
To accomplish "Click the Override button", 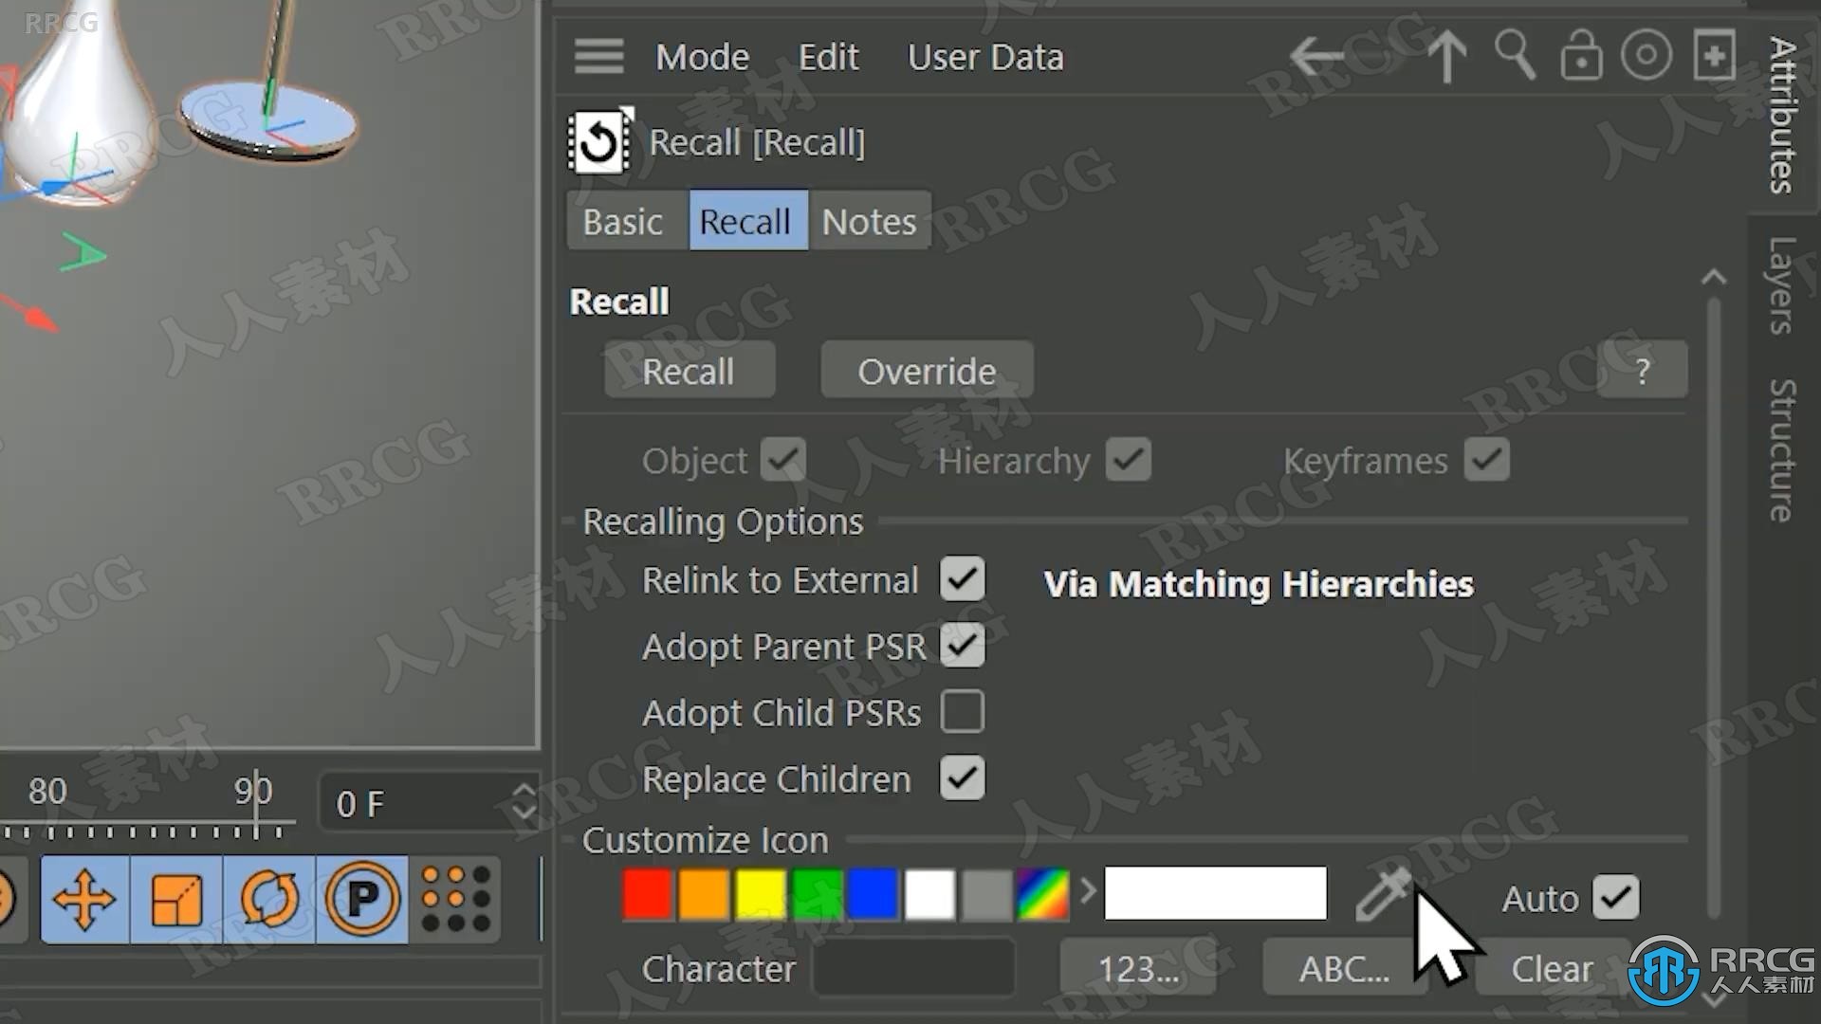I will click(927, 372).
